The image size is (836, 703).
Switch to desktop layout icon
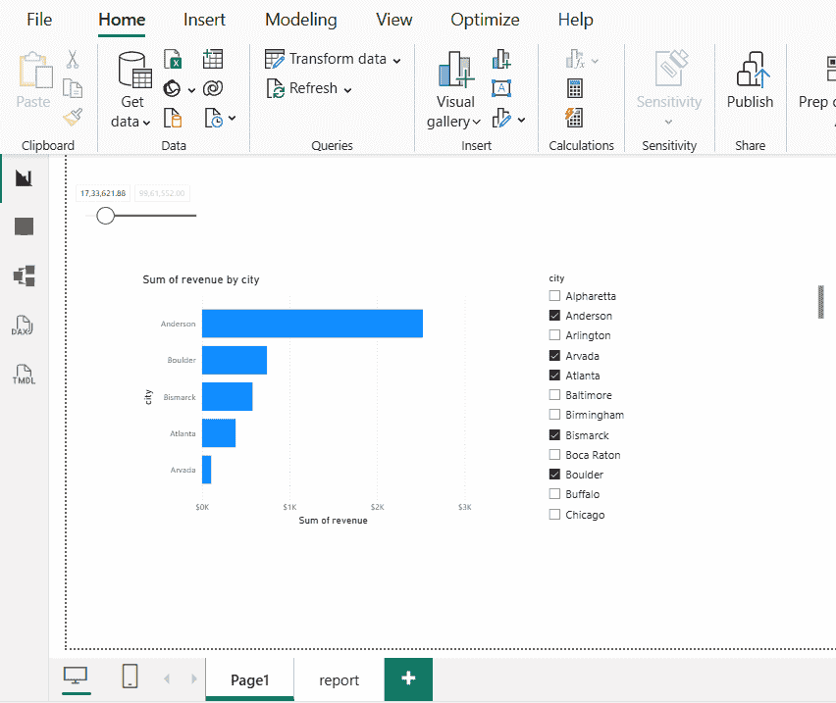76,677
